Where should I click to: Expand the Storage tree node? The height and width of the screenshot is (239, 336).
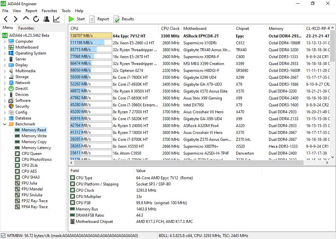click(5, 77)
